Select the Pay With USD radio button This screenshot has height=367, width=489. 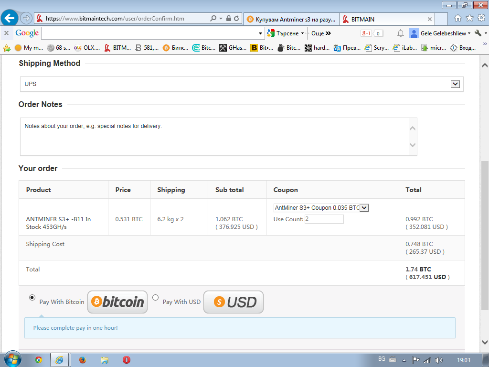click(155, 297)
